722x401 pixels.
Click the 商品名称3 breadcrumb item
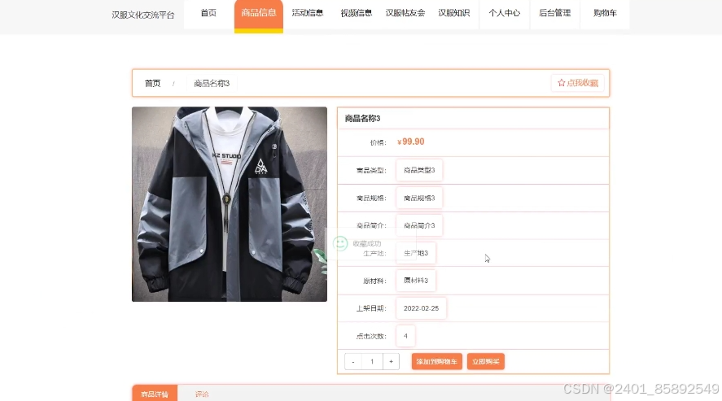click(x=212, y=83)
